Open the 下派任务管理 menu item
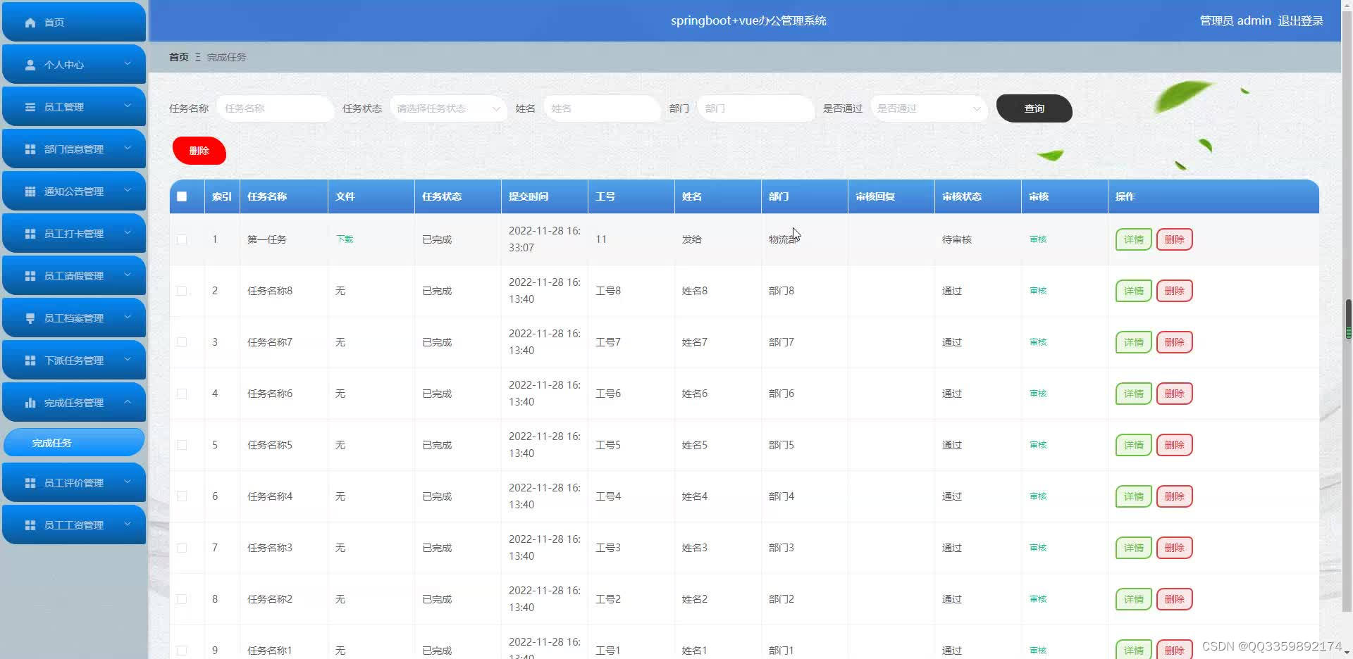Screen dimensions: 1353x659 pos(74,360)
